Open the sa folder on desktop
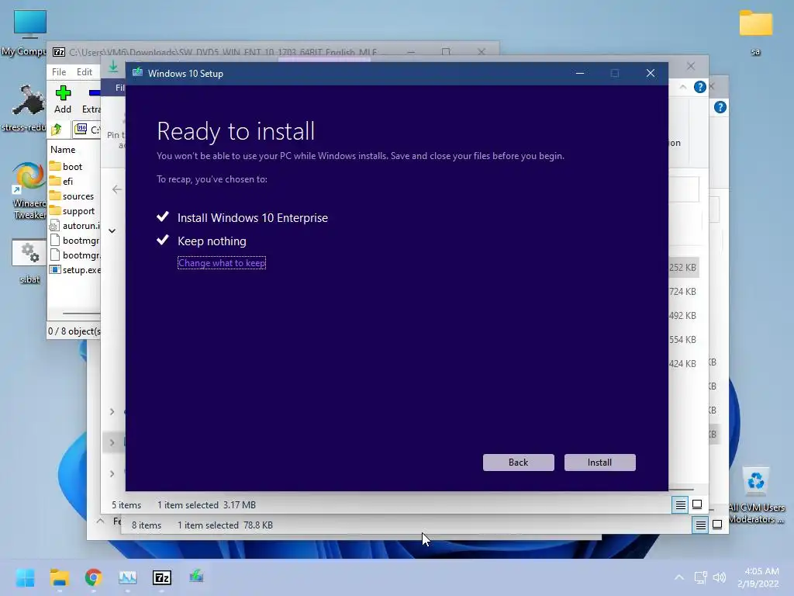This screenshot has height=596, width=794. pyautogui.click(x=755, y=33)
